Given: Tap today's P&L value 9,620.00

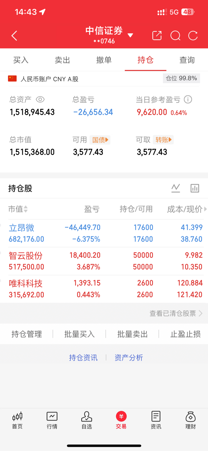Looking at the screenshot, I should click(152, 112).
